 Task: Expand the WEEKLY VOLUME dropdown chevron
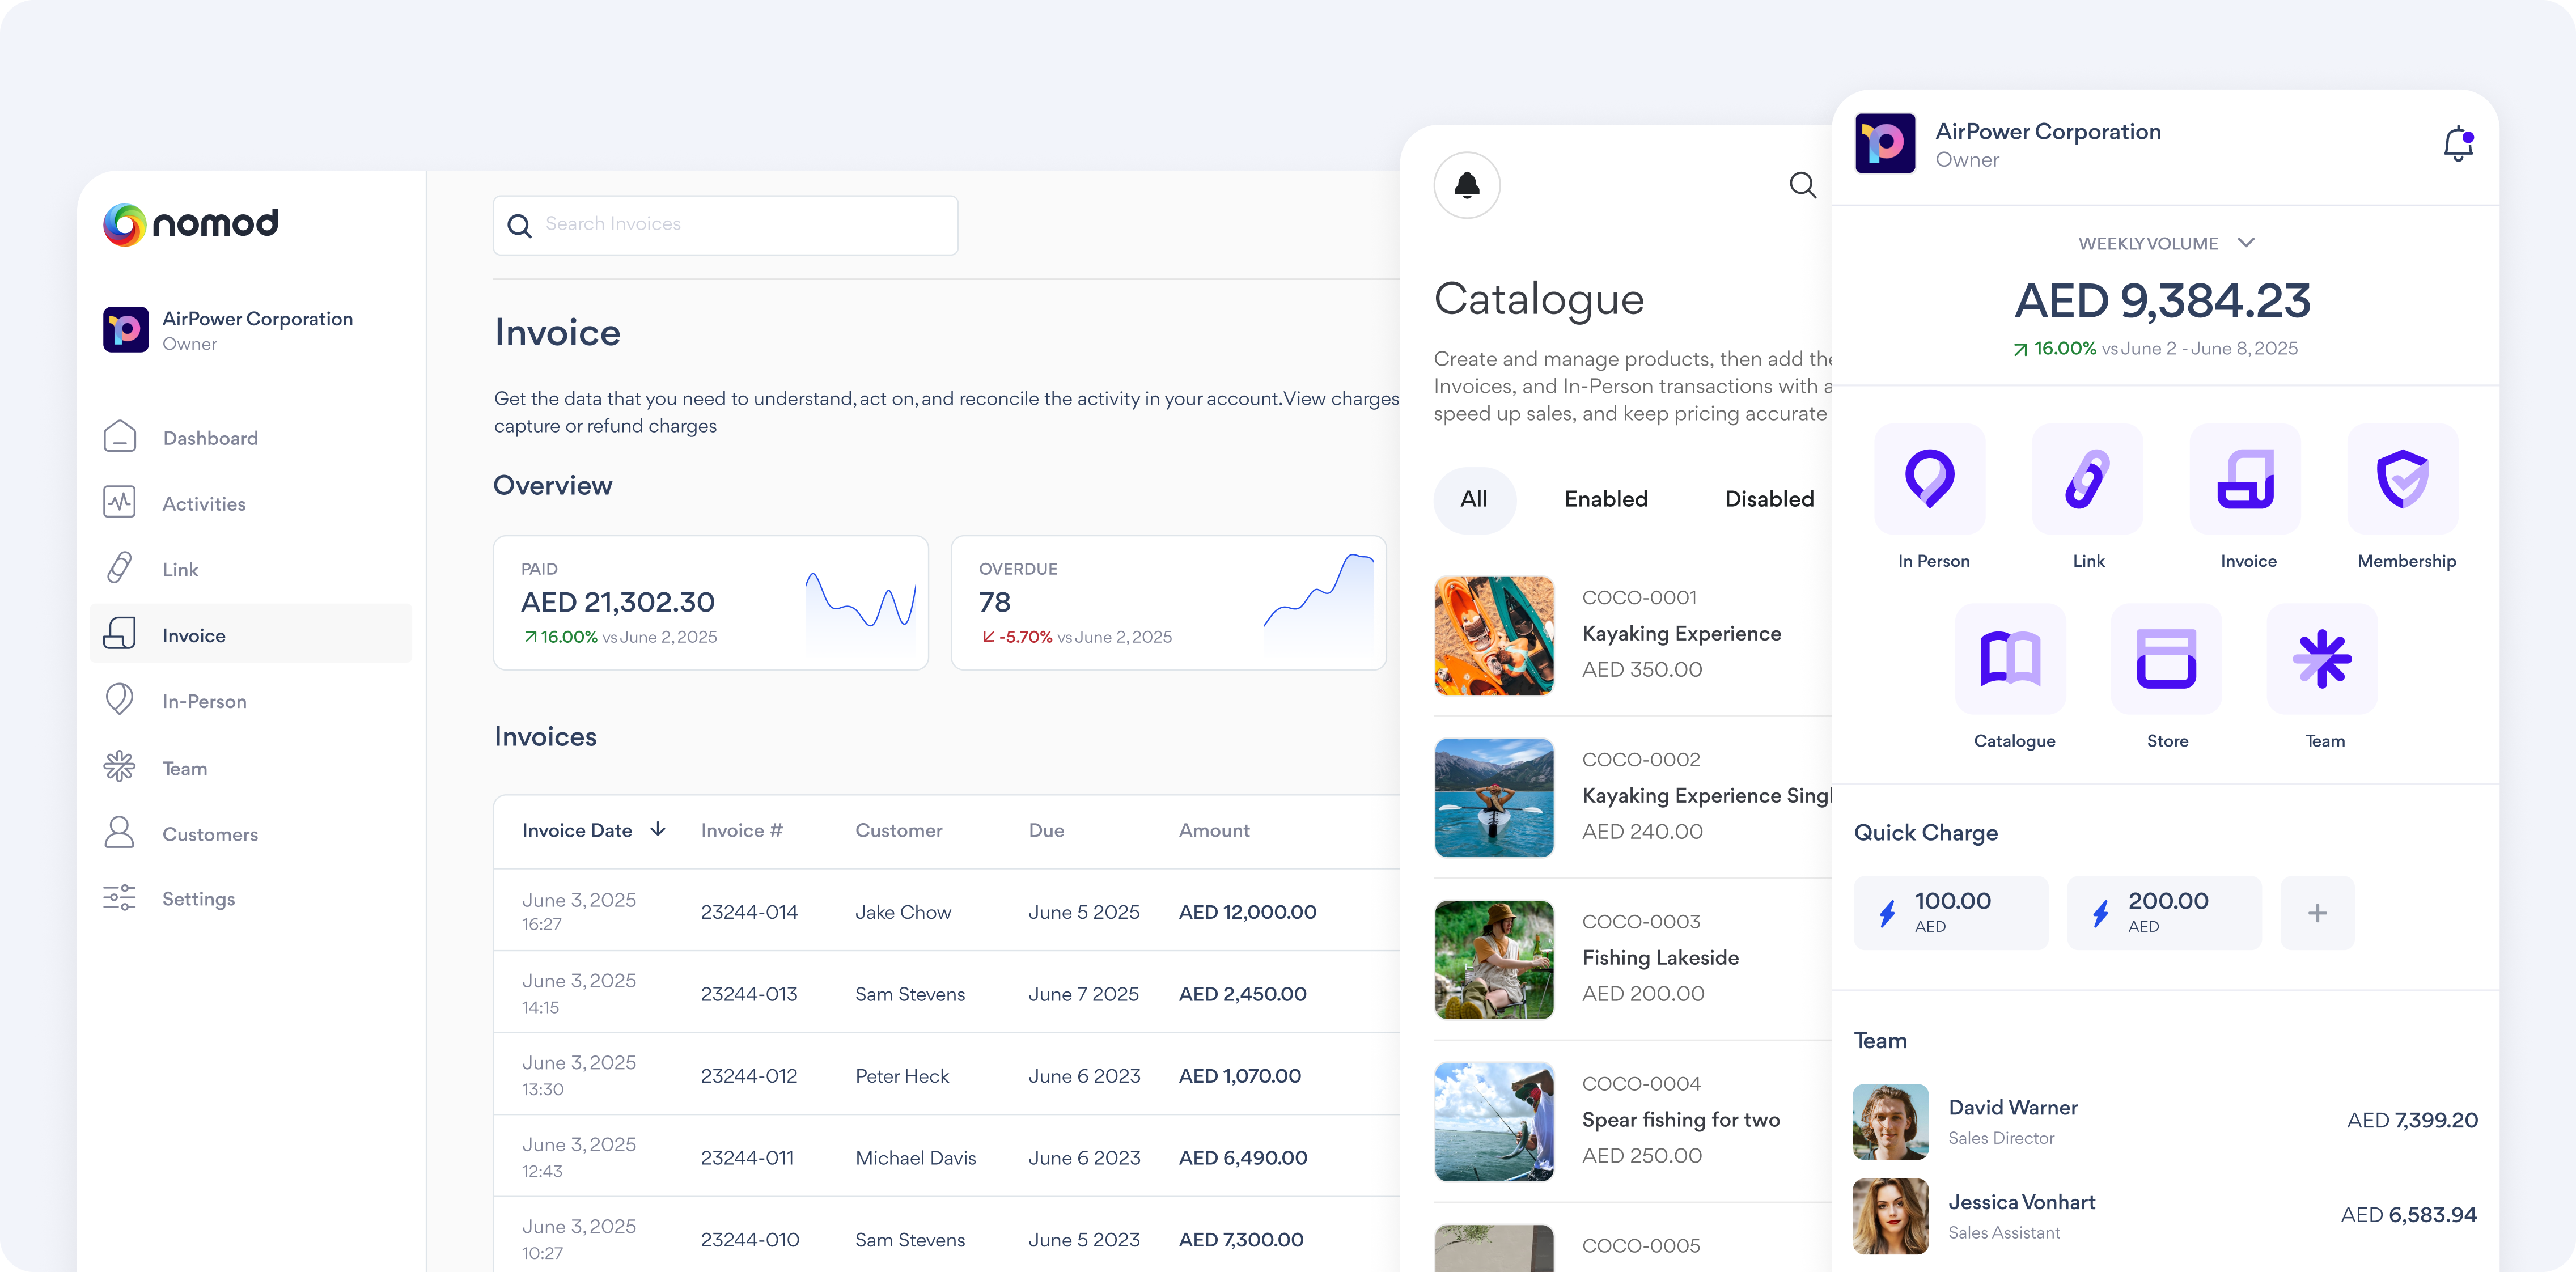click(2246, 243)
